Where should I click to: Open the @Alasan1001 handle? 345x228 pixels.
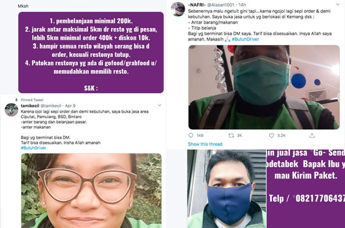pos(220,4)
